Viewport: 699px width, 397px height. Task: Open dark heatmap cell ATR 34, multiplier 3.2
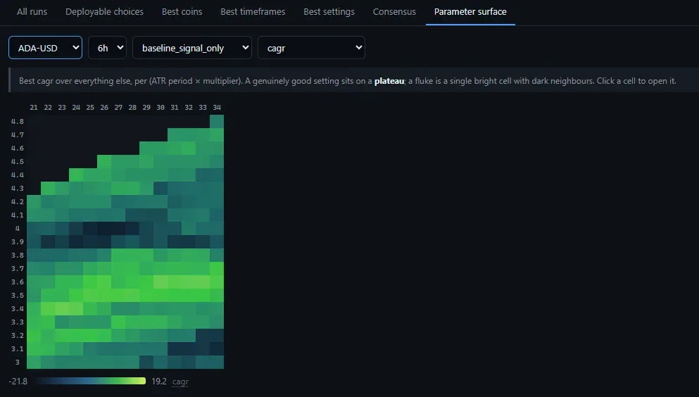click(217, 335)
